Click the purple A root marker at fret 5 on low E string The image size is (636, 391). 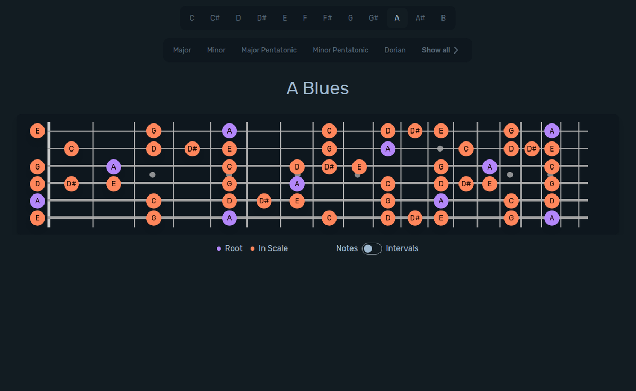(229, 218)
